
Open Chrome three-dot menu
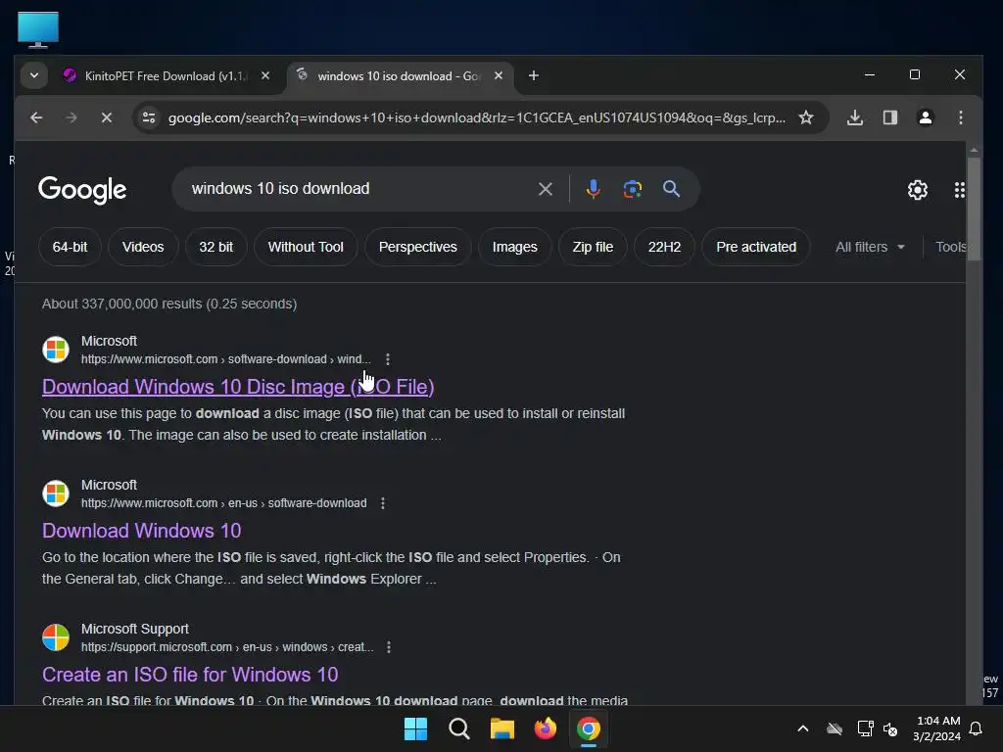pos(960,117)
